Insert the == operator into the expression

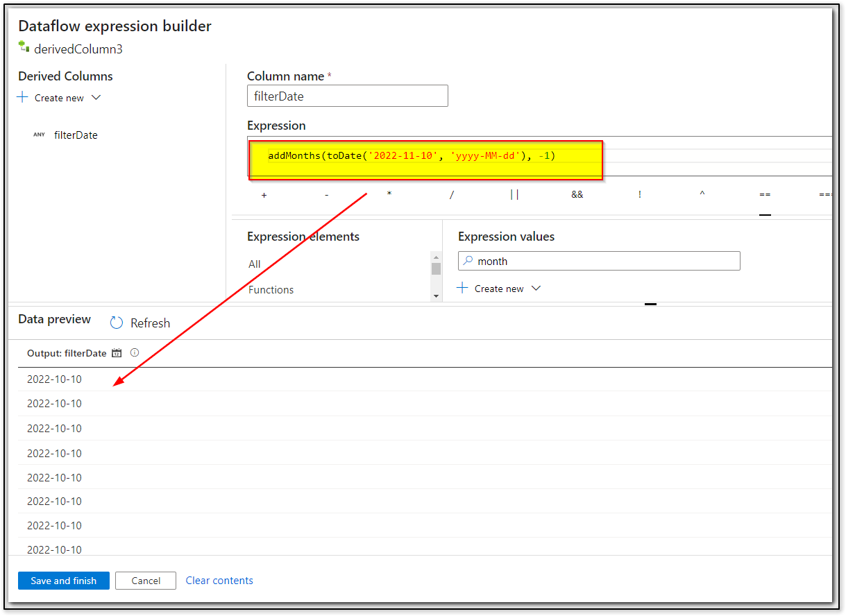coord(765,196)
